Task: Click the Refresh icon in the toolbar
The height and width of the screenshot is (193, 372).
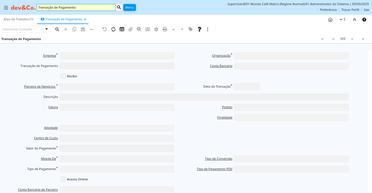Action: point(113,29)
